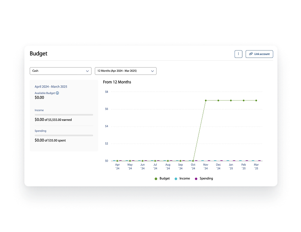
Task: Expand the 12 Months date range dropdown
Action: tap(126, 71)
